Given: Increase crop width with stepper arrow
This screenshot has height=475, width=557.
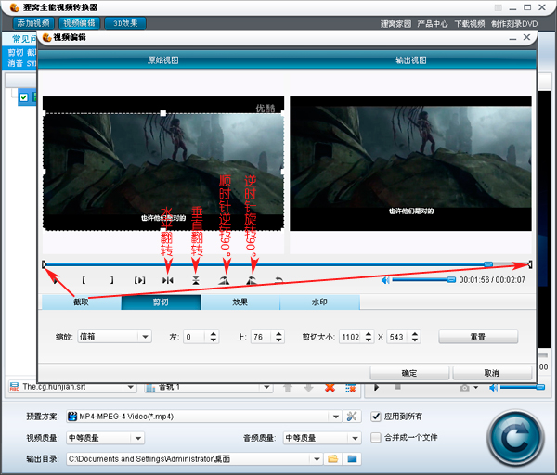Looking at the screenshot, I should 369,334.
